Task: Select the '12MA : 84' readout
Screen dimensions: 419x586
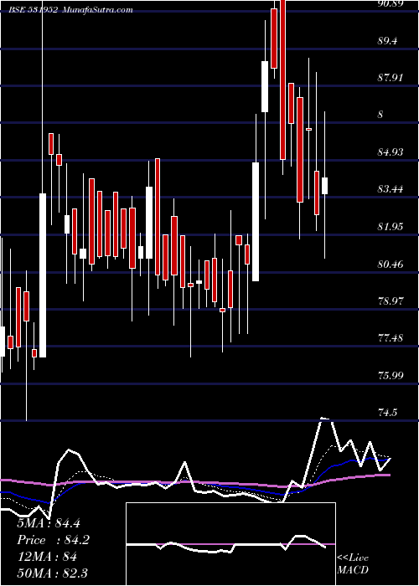Action: coord(47,557)
